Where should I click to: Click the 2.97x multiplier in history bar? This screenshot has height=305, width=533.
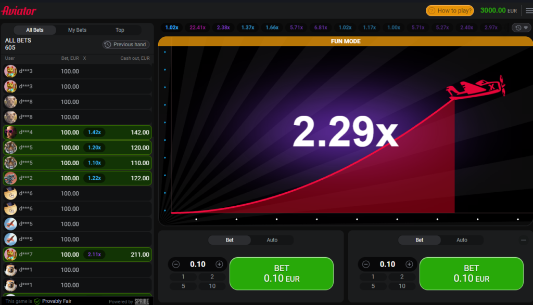(491, 28)
